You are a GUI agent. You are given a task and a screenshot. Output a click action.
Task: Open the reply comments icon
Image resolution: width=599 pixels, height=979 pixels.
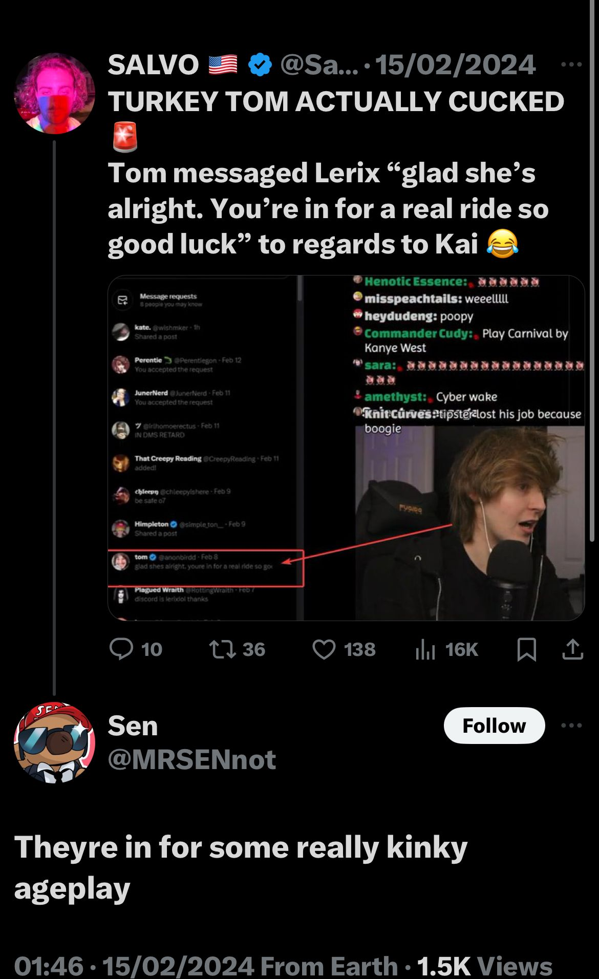pos(122,649)
